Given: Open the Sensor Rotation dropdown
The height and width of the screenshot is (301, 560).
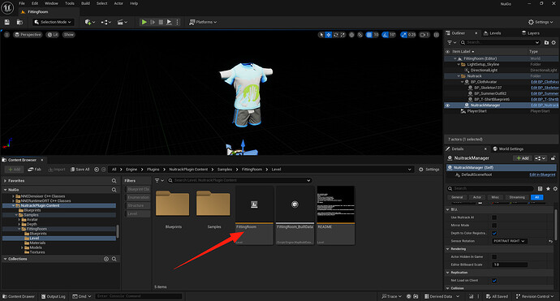Looking at the screenshot, I should [510, 241].
